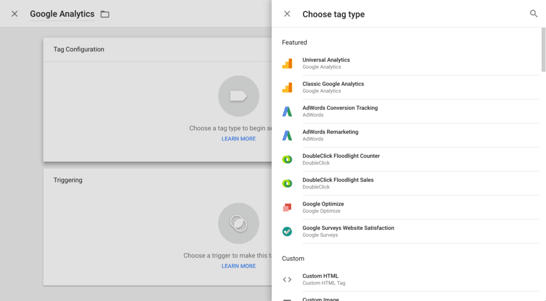Click the DoubleClick Floodlight Counter icon

coord(287,160)
